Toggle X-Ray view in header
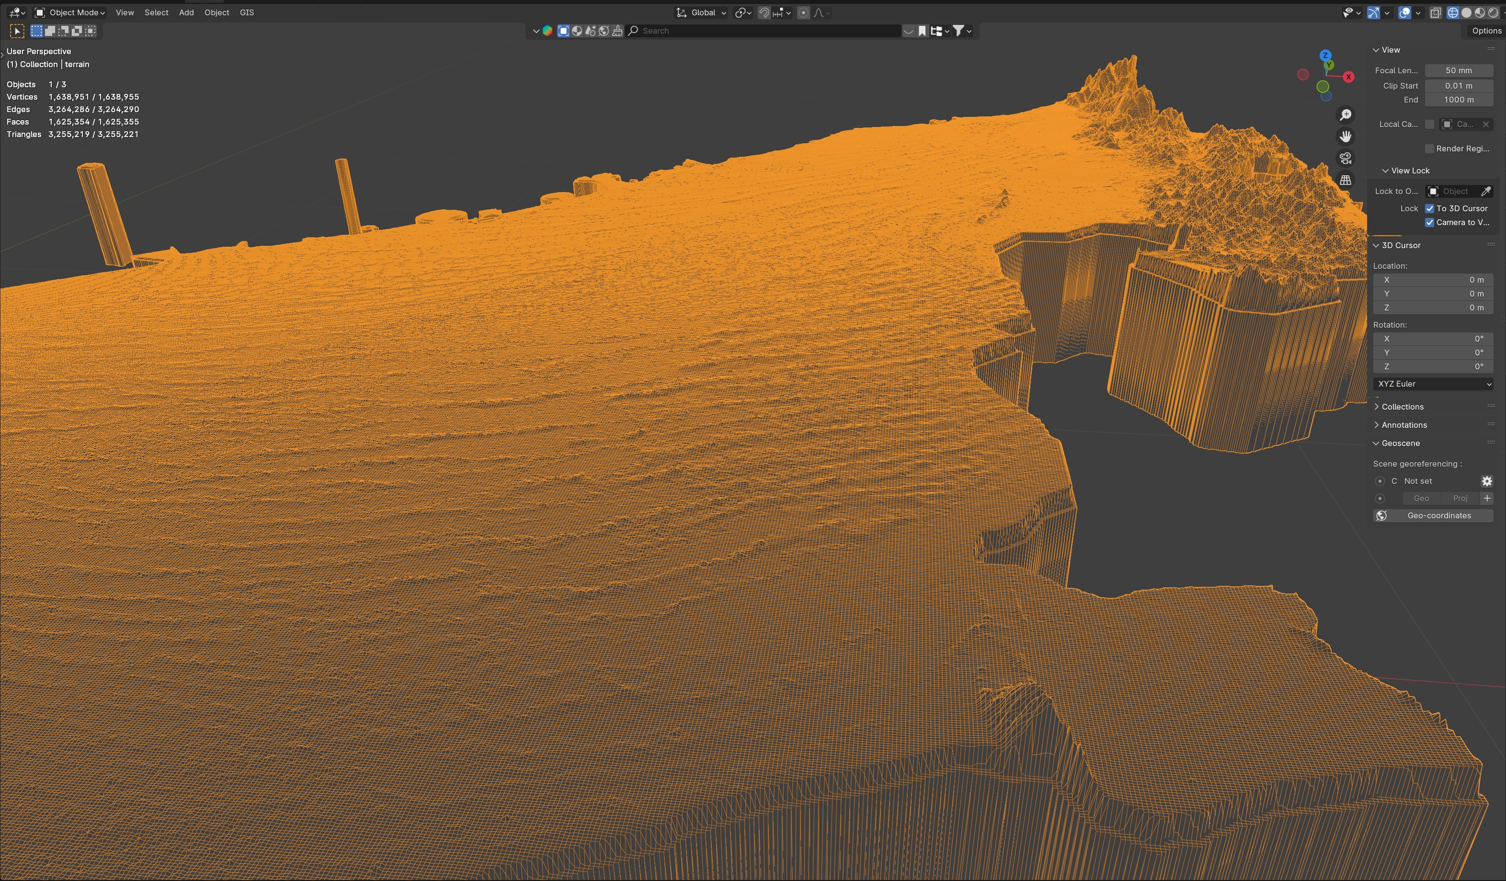1506x881 pixels. coord(1436,12)
